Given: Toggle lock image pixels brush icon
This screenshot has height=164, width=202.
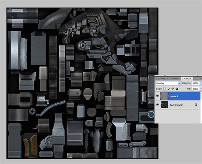Looking at the screenshot, I should 169,89.
